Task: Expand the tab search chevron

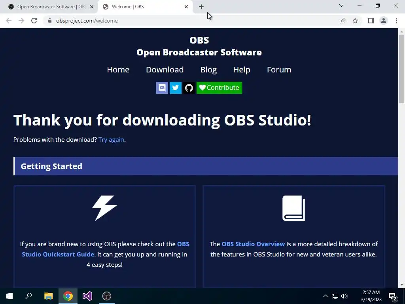Action: click(x=341, y=6)
